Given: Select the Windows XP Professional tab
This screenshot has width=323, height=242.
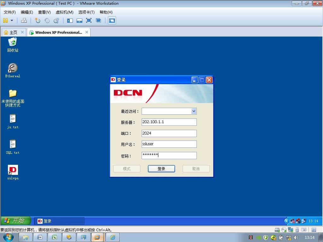Looking at the screenshot, I should (58, 32).
